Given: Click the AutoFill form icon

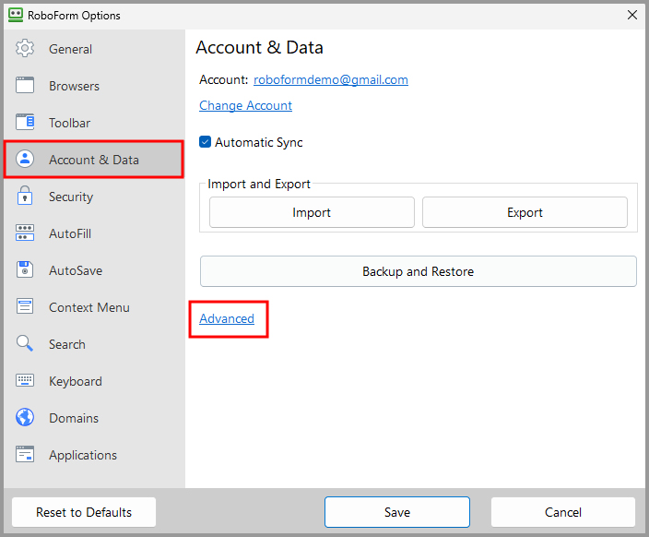Looking at the screenshot, I should click(25, 233).
